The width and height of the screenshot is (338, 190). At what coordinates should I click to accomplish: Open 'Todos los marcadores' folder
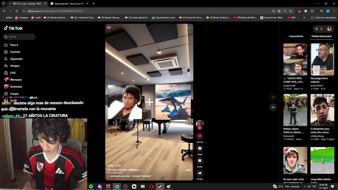pyautogui.click(x=323, y=18)
